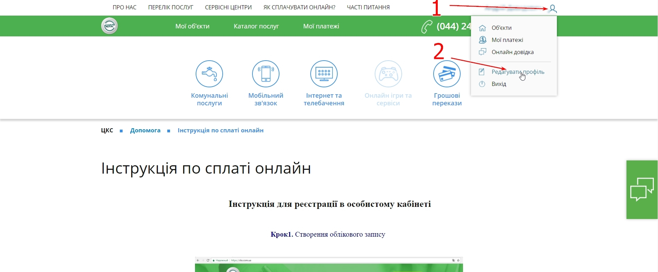This screenshot has width=658, height=272.
Task: Choose Мої платежі from the profile dropdown
Action: pyautogui.click(x=507, y=40)
